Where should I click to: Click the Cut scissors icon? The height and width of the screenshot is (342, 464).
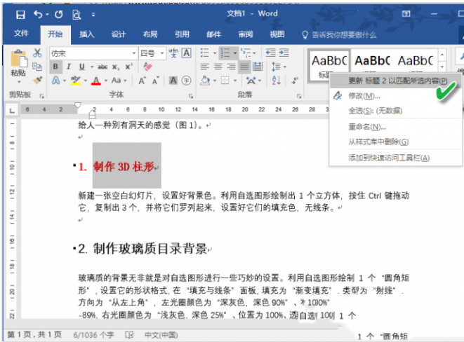[x=37, y=53]
